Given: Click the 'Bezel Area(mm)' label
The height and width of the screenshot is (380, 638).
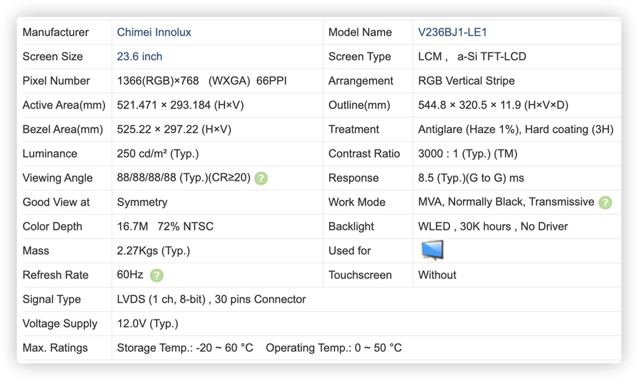Looking at the screenshot, I should click(63, 129).
